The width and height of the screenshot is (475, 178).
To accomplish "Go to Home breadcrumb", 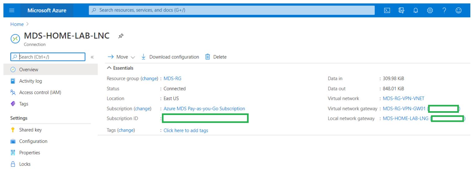I will pos(17,24).
